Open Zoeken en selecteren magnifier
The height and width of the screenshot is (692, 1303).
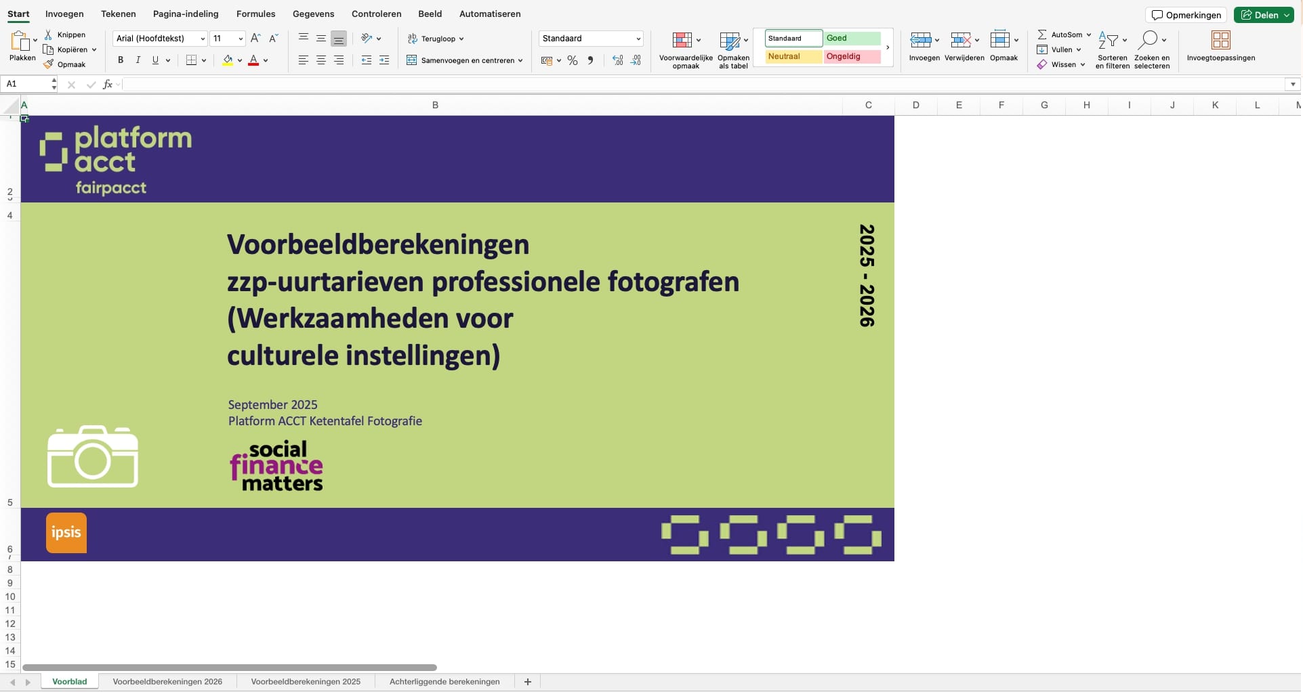pyautogui.click(x=1148, y=40)
